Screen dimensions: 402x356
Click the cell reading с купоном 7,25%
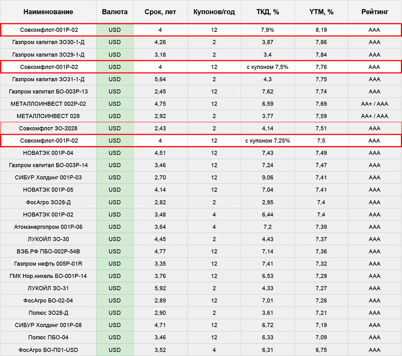pyautogui.click(x=267, y=140)
